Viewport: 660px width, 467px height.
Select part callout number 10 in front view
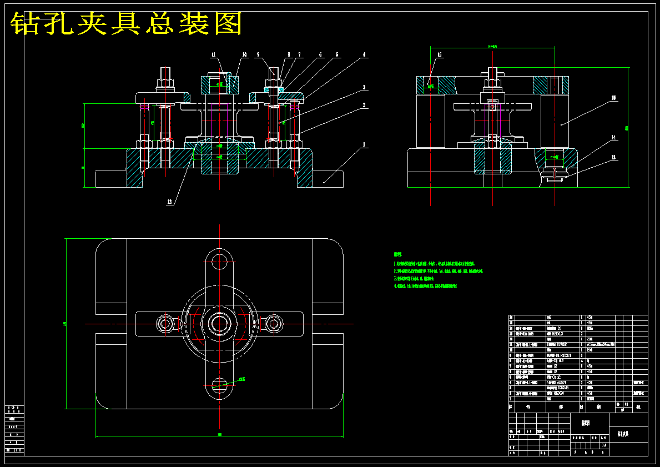(244, 55)
